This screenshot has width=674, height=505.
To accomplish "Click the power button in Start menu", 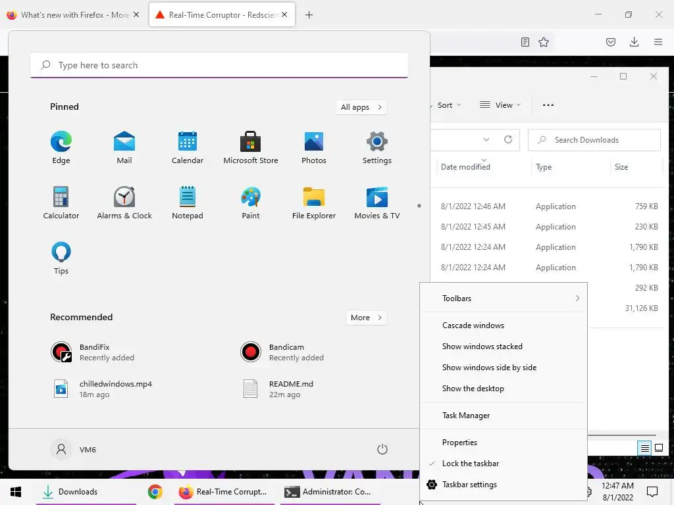I will point(382,449).
